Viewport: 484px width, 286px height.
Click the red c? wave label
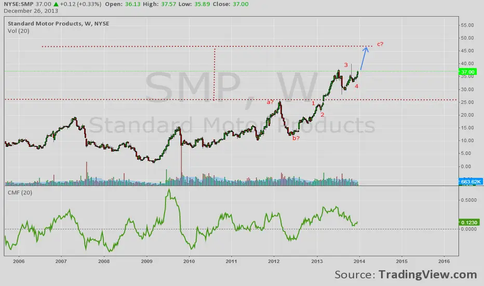[380, 44]
